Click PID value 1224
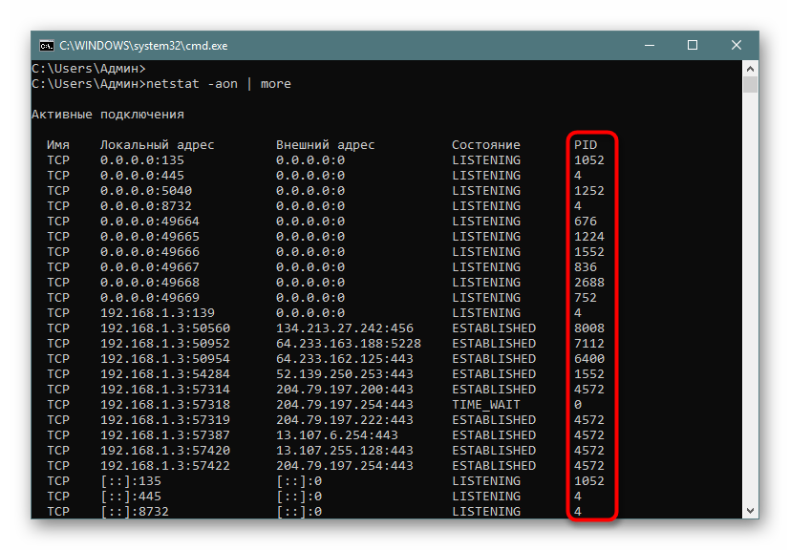The width and height of the screenshot is (790, 550). (589, 237)
